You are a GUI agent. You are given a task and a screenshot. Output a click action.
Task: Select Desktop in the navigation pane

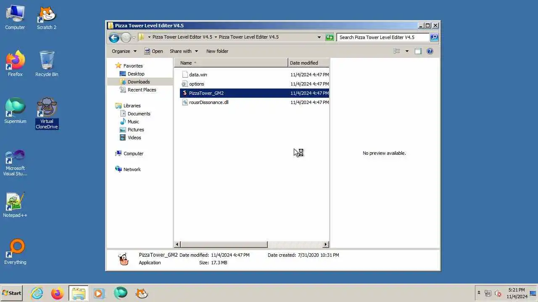click(x=136, y=74)
